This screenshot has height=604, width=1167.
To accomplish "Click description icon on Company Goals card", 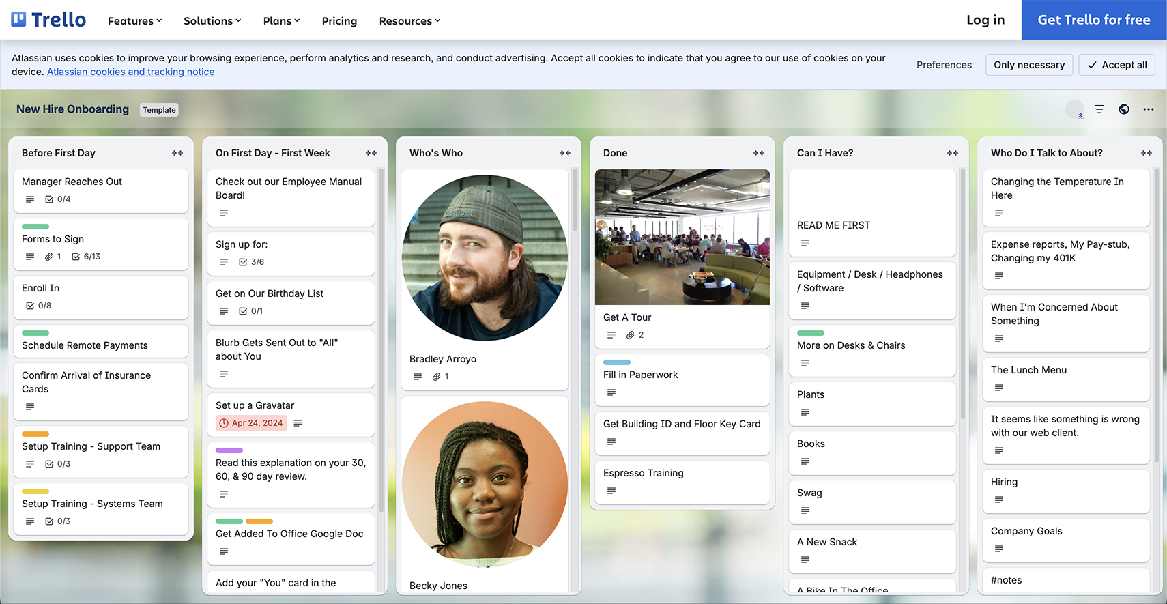I will [x=999, y=549].
